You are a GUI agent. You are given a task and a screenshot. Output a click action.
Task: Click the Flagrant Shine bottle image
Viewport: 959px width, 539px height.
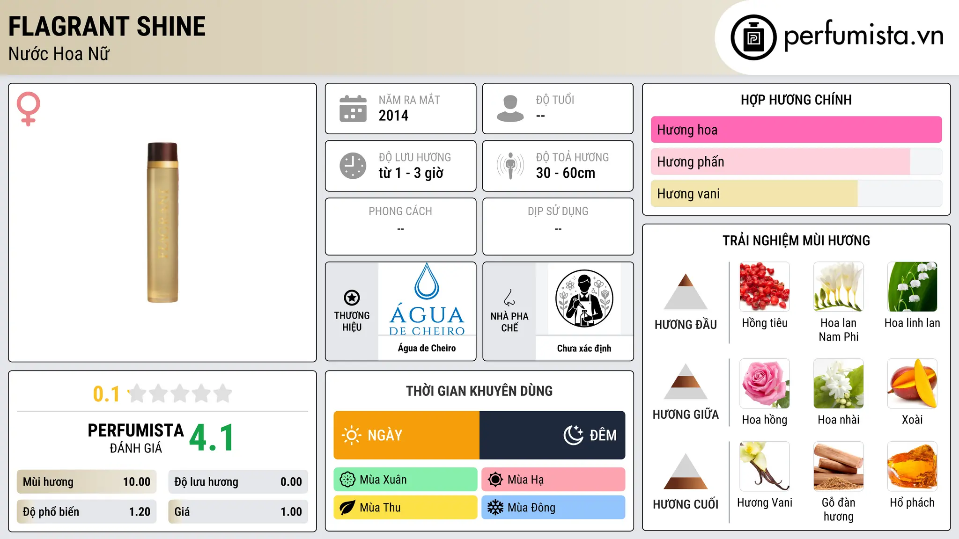[162, 222]
